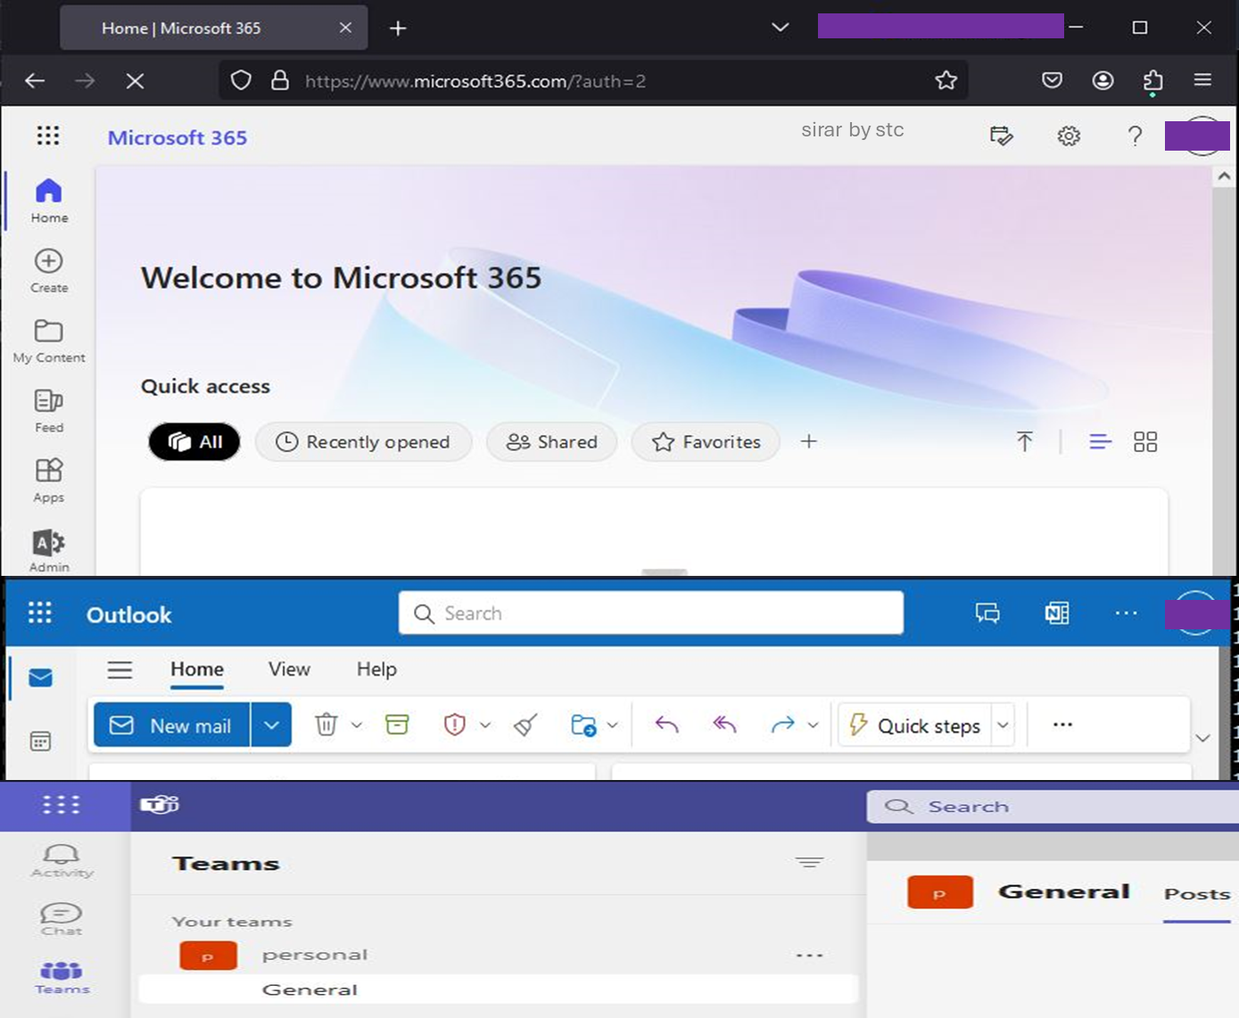Select the Home | Microsoft 365 browser tab
Viewport: 1239px width, 1018px height.
214,29
